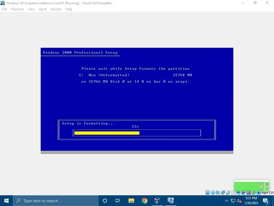The height and width of the screenshot is (206, 274).
Task: Open the taskbar clock showing 5:31 PM
Action: point(251,201)
